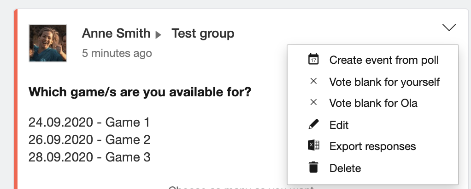Click the X icon beside Vote blank for yourself
Image resolution: width=471 pixels, height=189 pixels.
coord(313,81)
